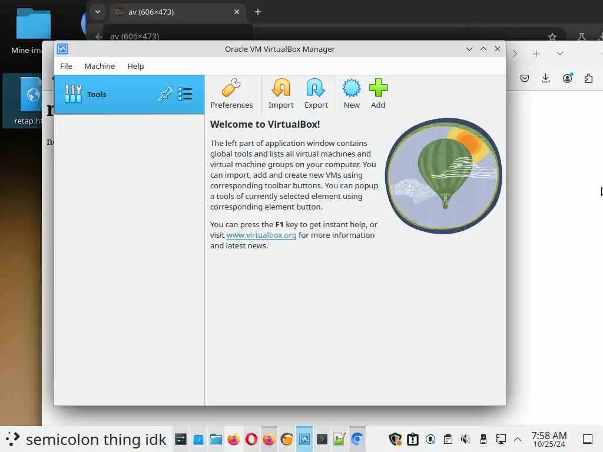Open the Discover store taskbar icon
The image size is (603, 452).
198,439
